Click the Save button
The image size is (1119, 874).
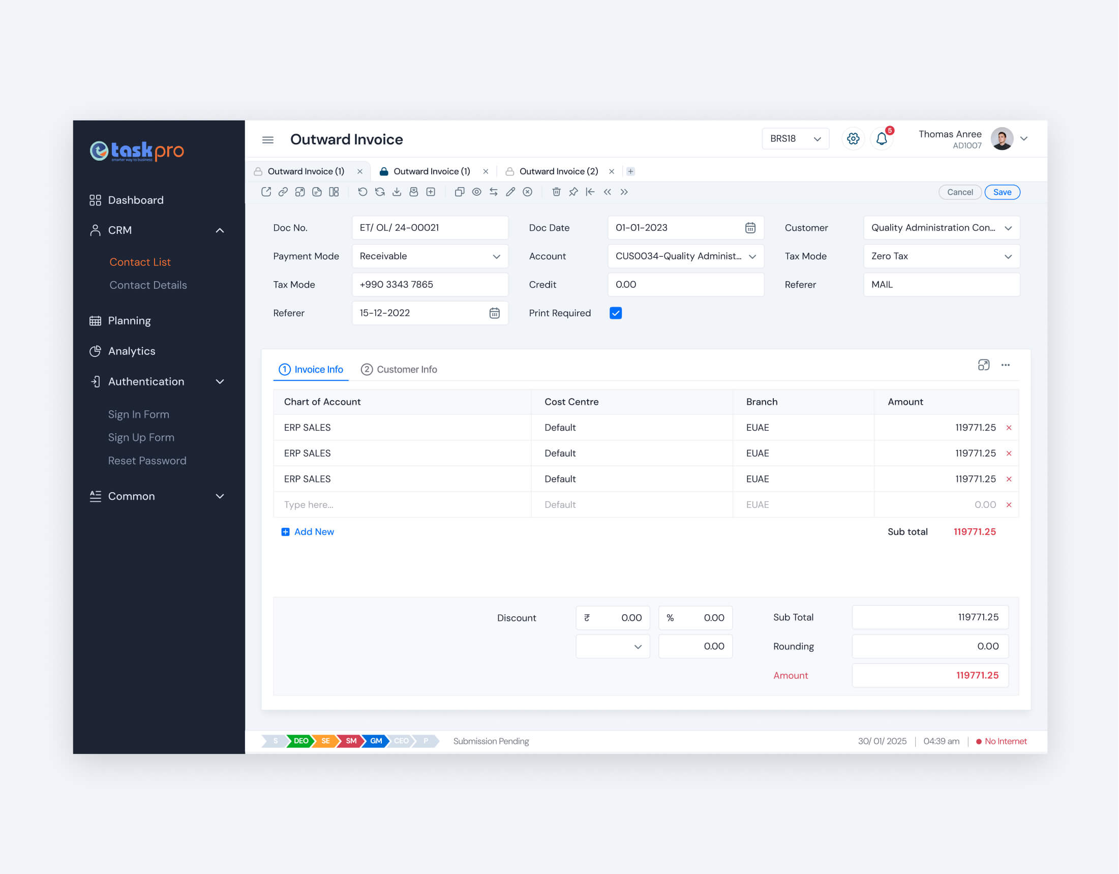pos(1002,192)
